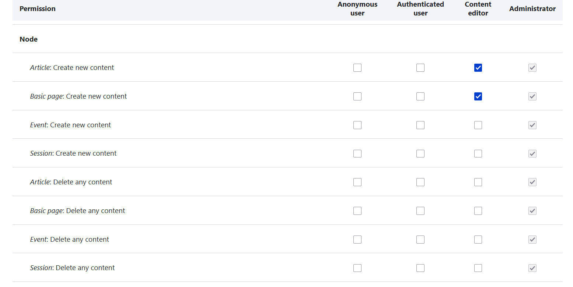Enable Session: Create new content for Anonymous user
This screenshot has width=573, height=287.
pyautogui.click(x=357, y=153)
